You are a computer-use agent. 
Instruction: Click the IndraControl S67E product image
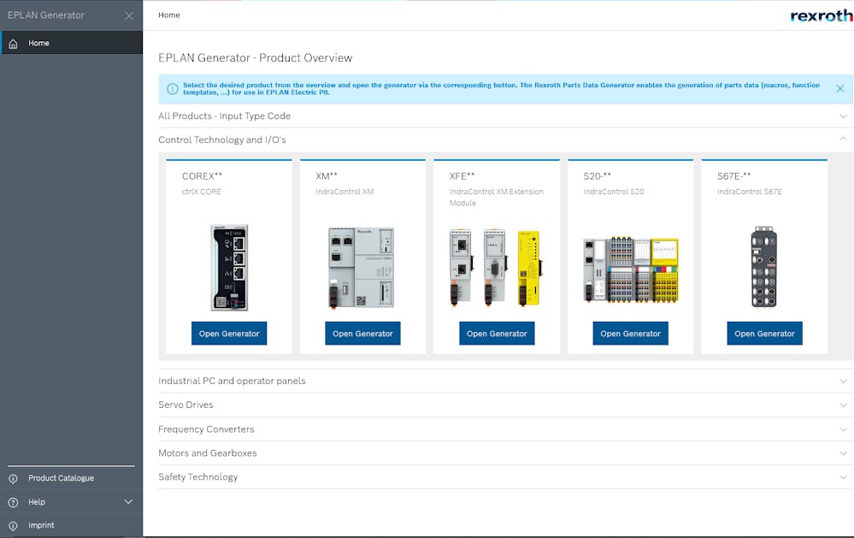tap(763, 267)
